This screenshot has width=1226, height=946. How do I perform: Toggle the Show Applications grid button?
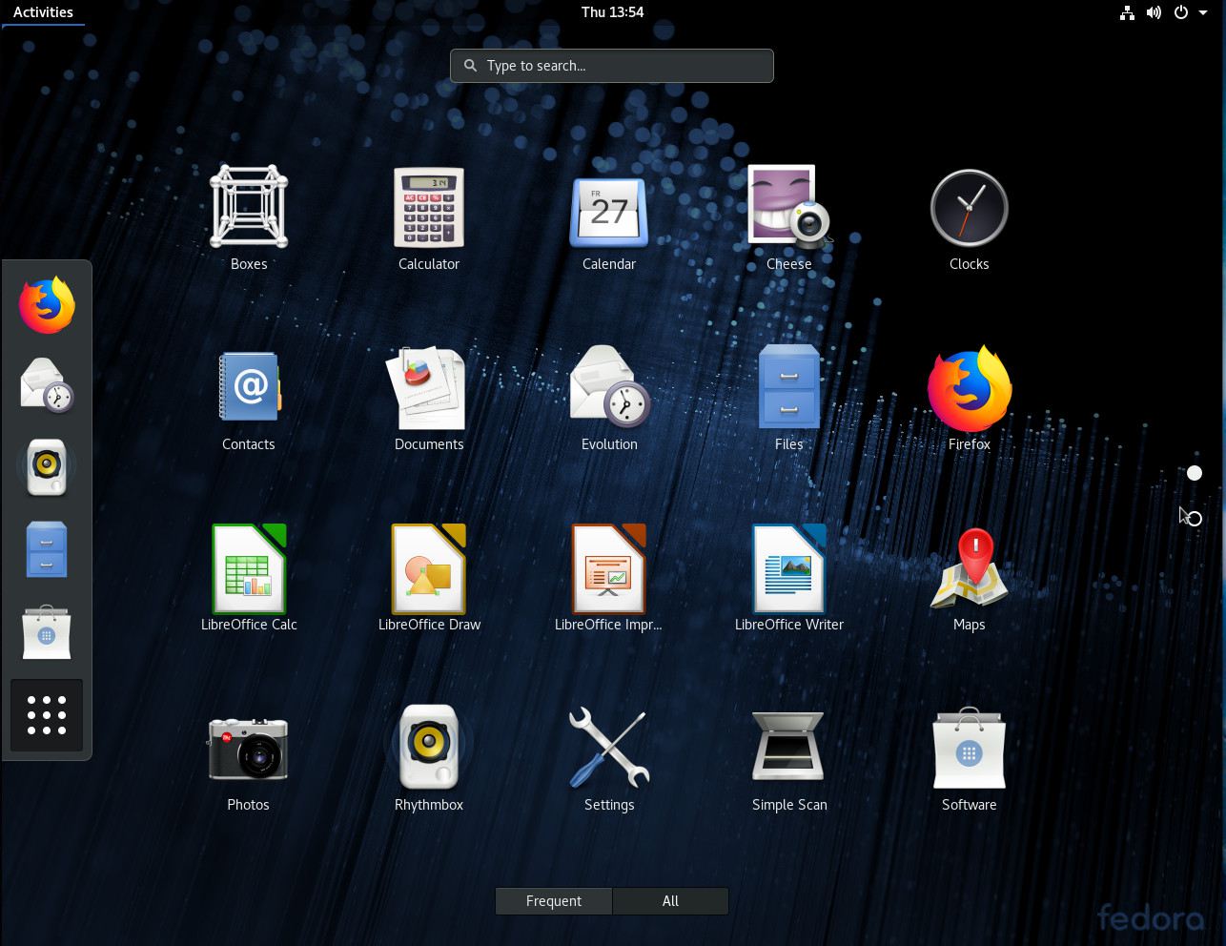coord(47,715)
